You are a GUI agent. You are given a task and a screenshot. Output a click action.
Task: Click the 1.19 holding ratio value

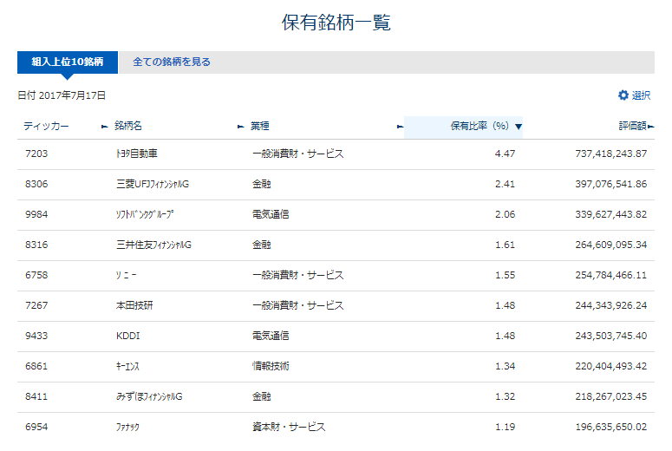tap(505, 427)
